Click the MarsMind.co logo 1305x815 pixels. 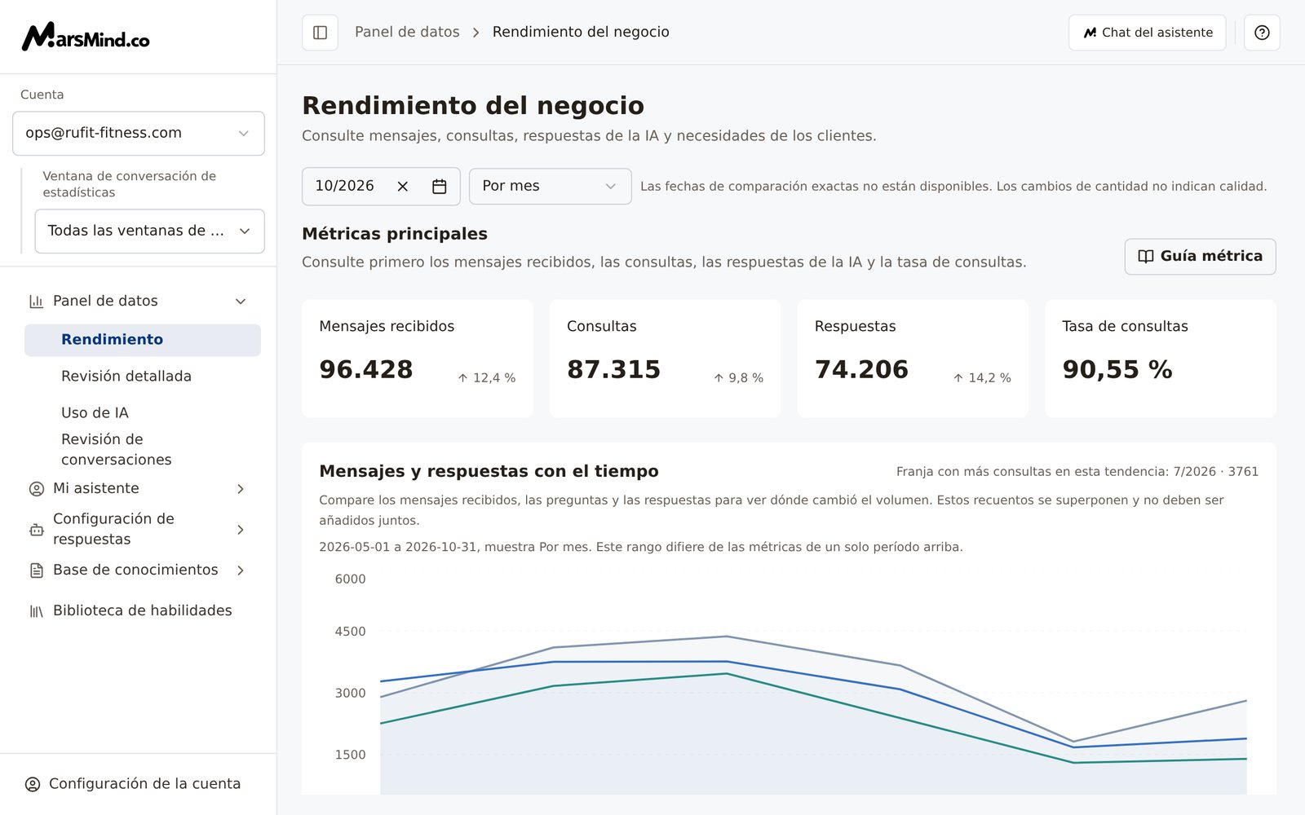86,37
